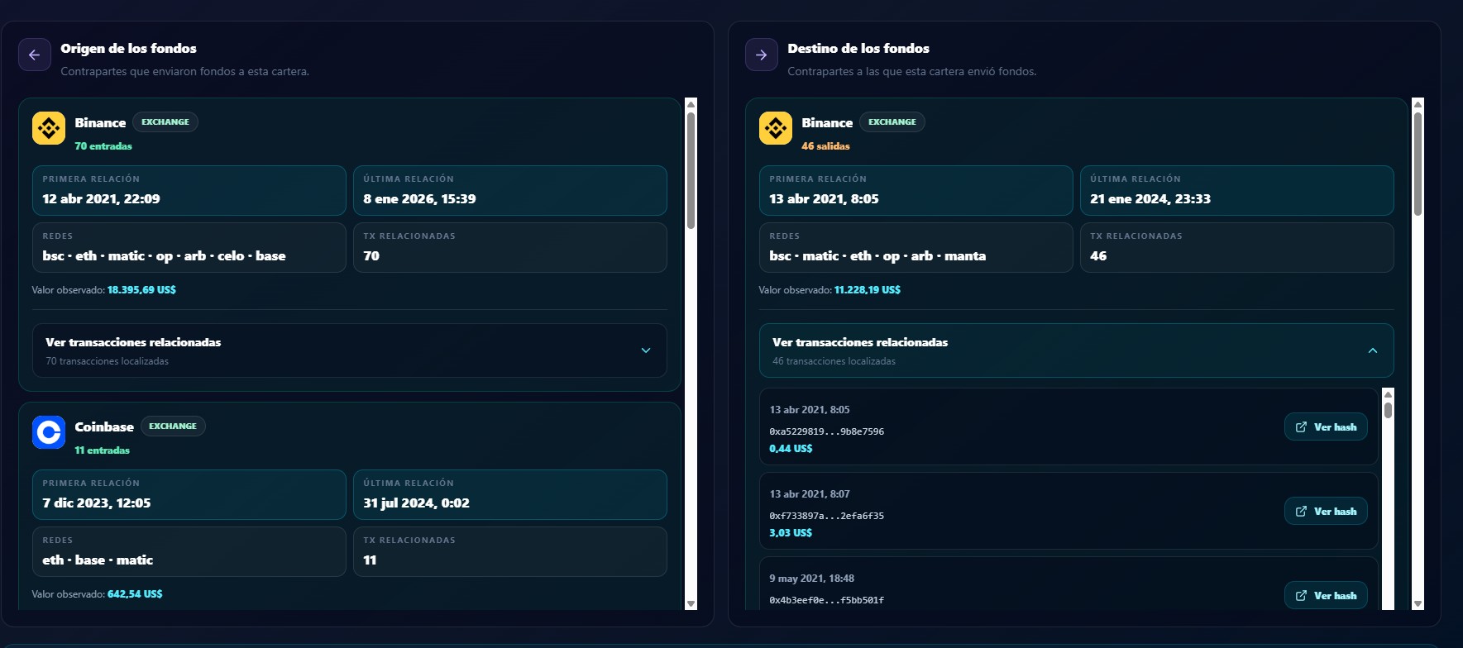The height and width of the screenshot is (648, 1463).
Task: Click the Binance logo in Origen de los fondos
Action: pos(49,128)
